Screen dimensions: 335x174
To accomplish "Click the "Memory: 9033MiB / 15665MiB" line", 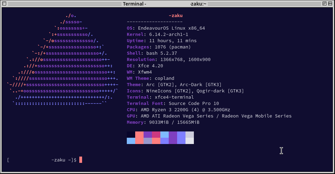I will tap(163, 122).
